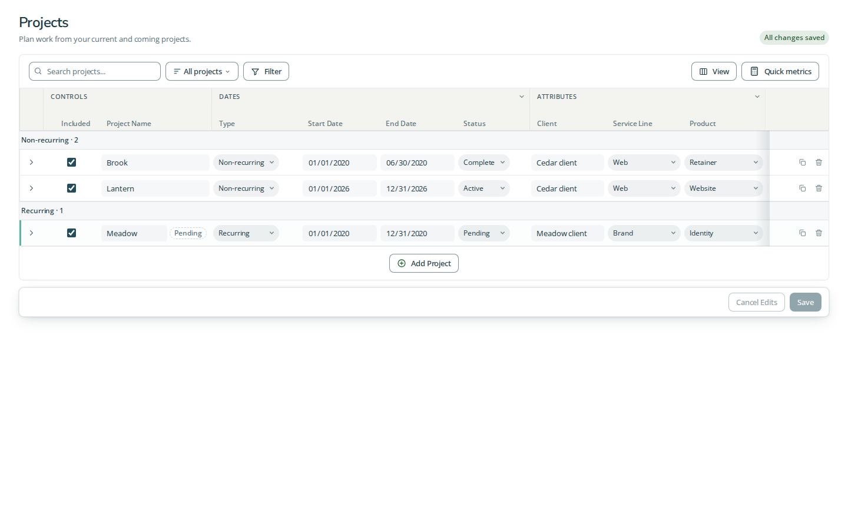Image resolution: width=848 pixels, height=530 pixels.
Task: Duplicate the Meadow project row
Action: tap(802, 233)
